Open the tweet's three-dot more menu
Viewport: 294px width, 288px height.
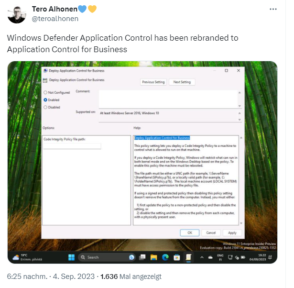coord(272,10)
